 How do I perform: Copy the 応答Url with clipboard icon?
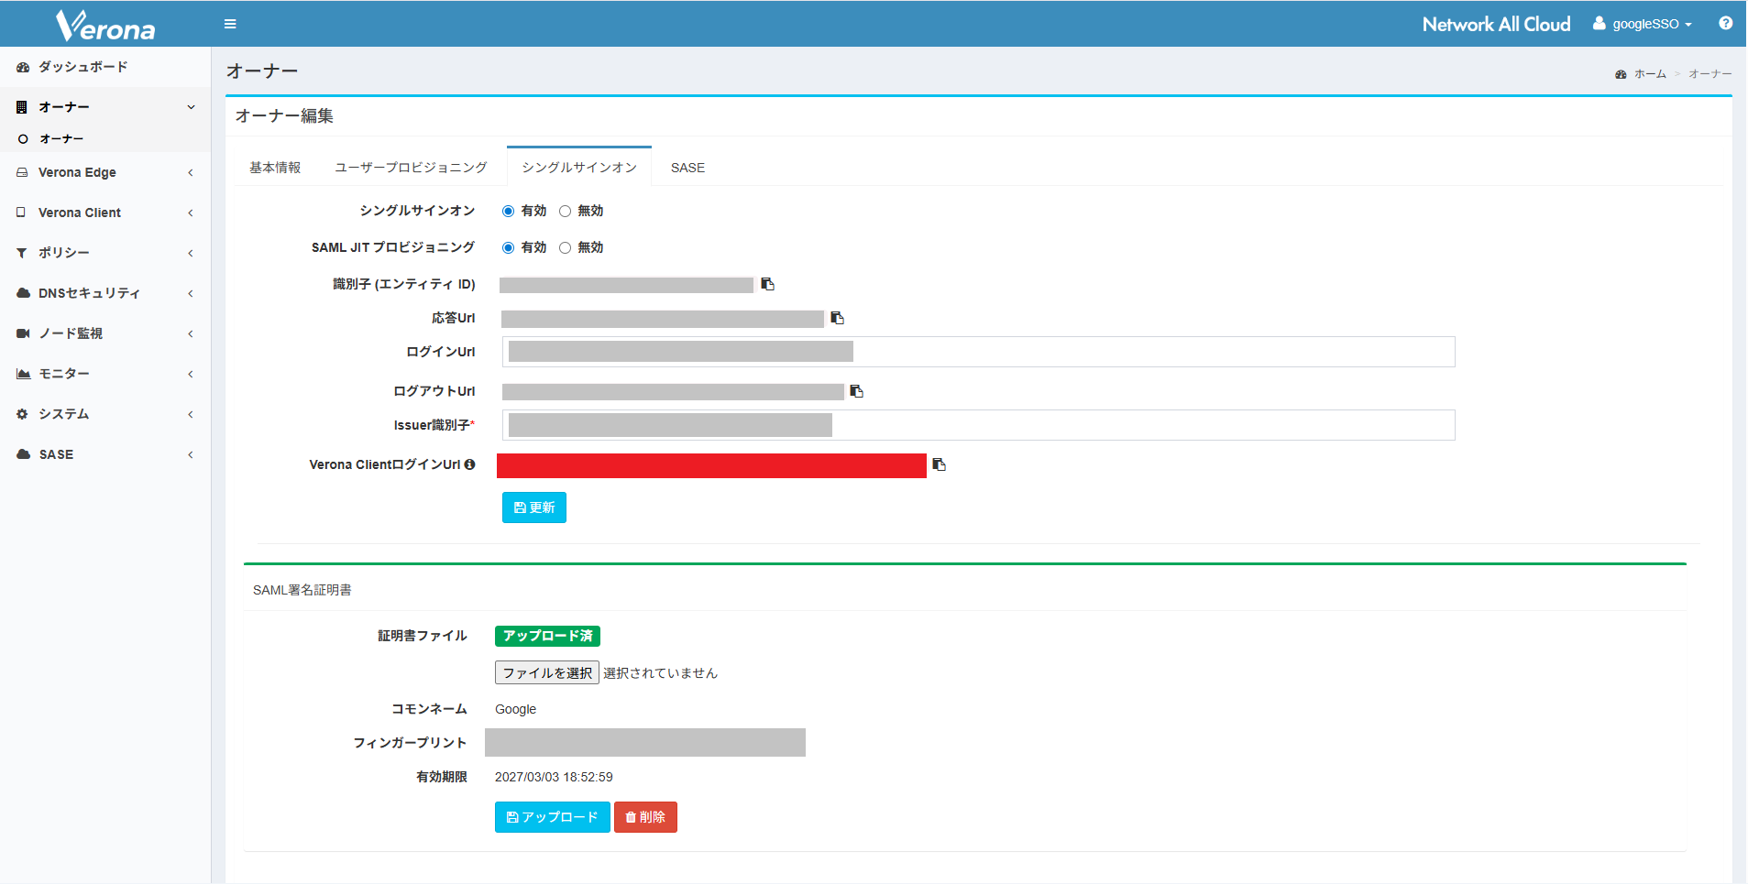(837, 318)
